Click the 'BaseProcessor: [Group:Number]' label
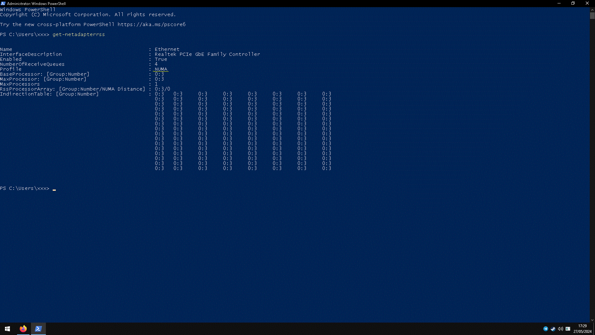This screenshot has height=335, width=595. point(45,74)
